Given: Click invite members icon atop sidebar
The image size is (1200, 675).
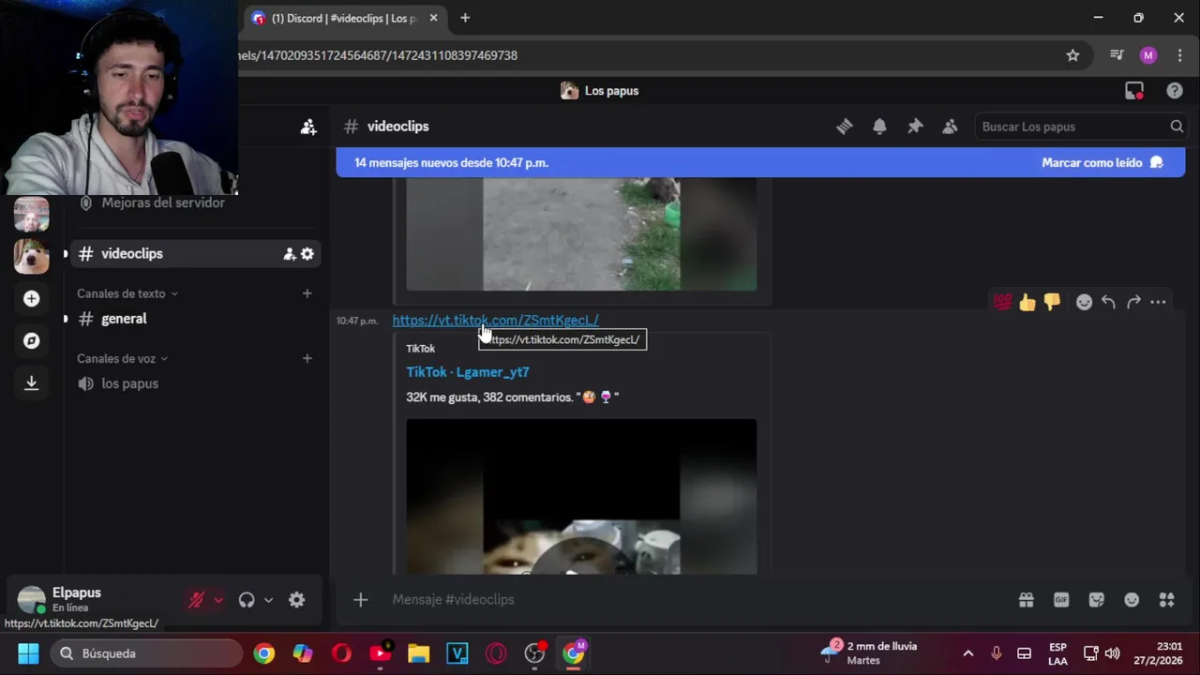Looking at the screenshot, I should pyautogui.click(x=308, y=127).
